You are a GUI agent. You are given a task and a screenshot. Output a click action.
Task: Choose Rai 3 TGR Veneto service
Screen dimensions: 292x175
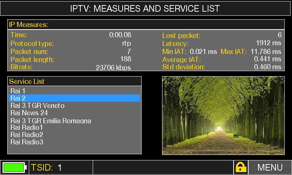pos(37,105)
